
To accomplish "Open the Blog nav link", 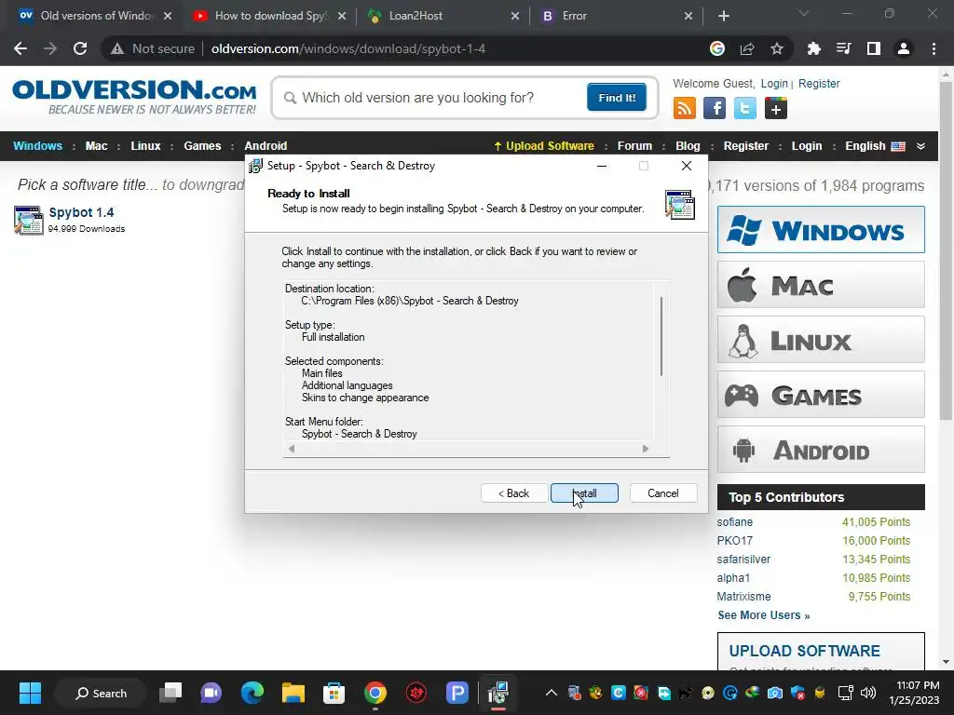I will tap(688, 146).
